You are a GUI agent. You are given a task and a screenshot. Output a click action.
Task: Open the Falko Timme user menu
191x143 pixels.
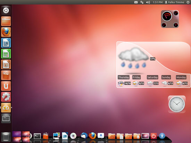click(174, 2)
